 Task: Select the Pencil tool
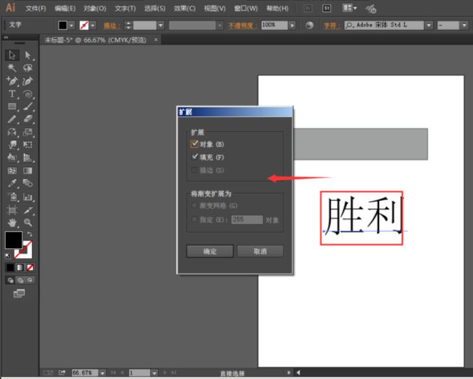point(12,119)
